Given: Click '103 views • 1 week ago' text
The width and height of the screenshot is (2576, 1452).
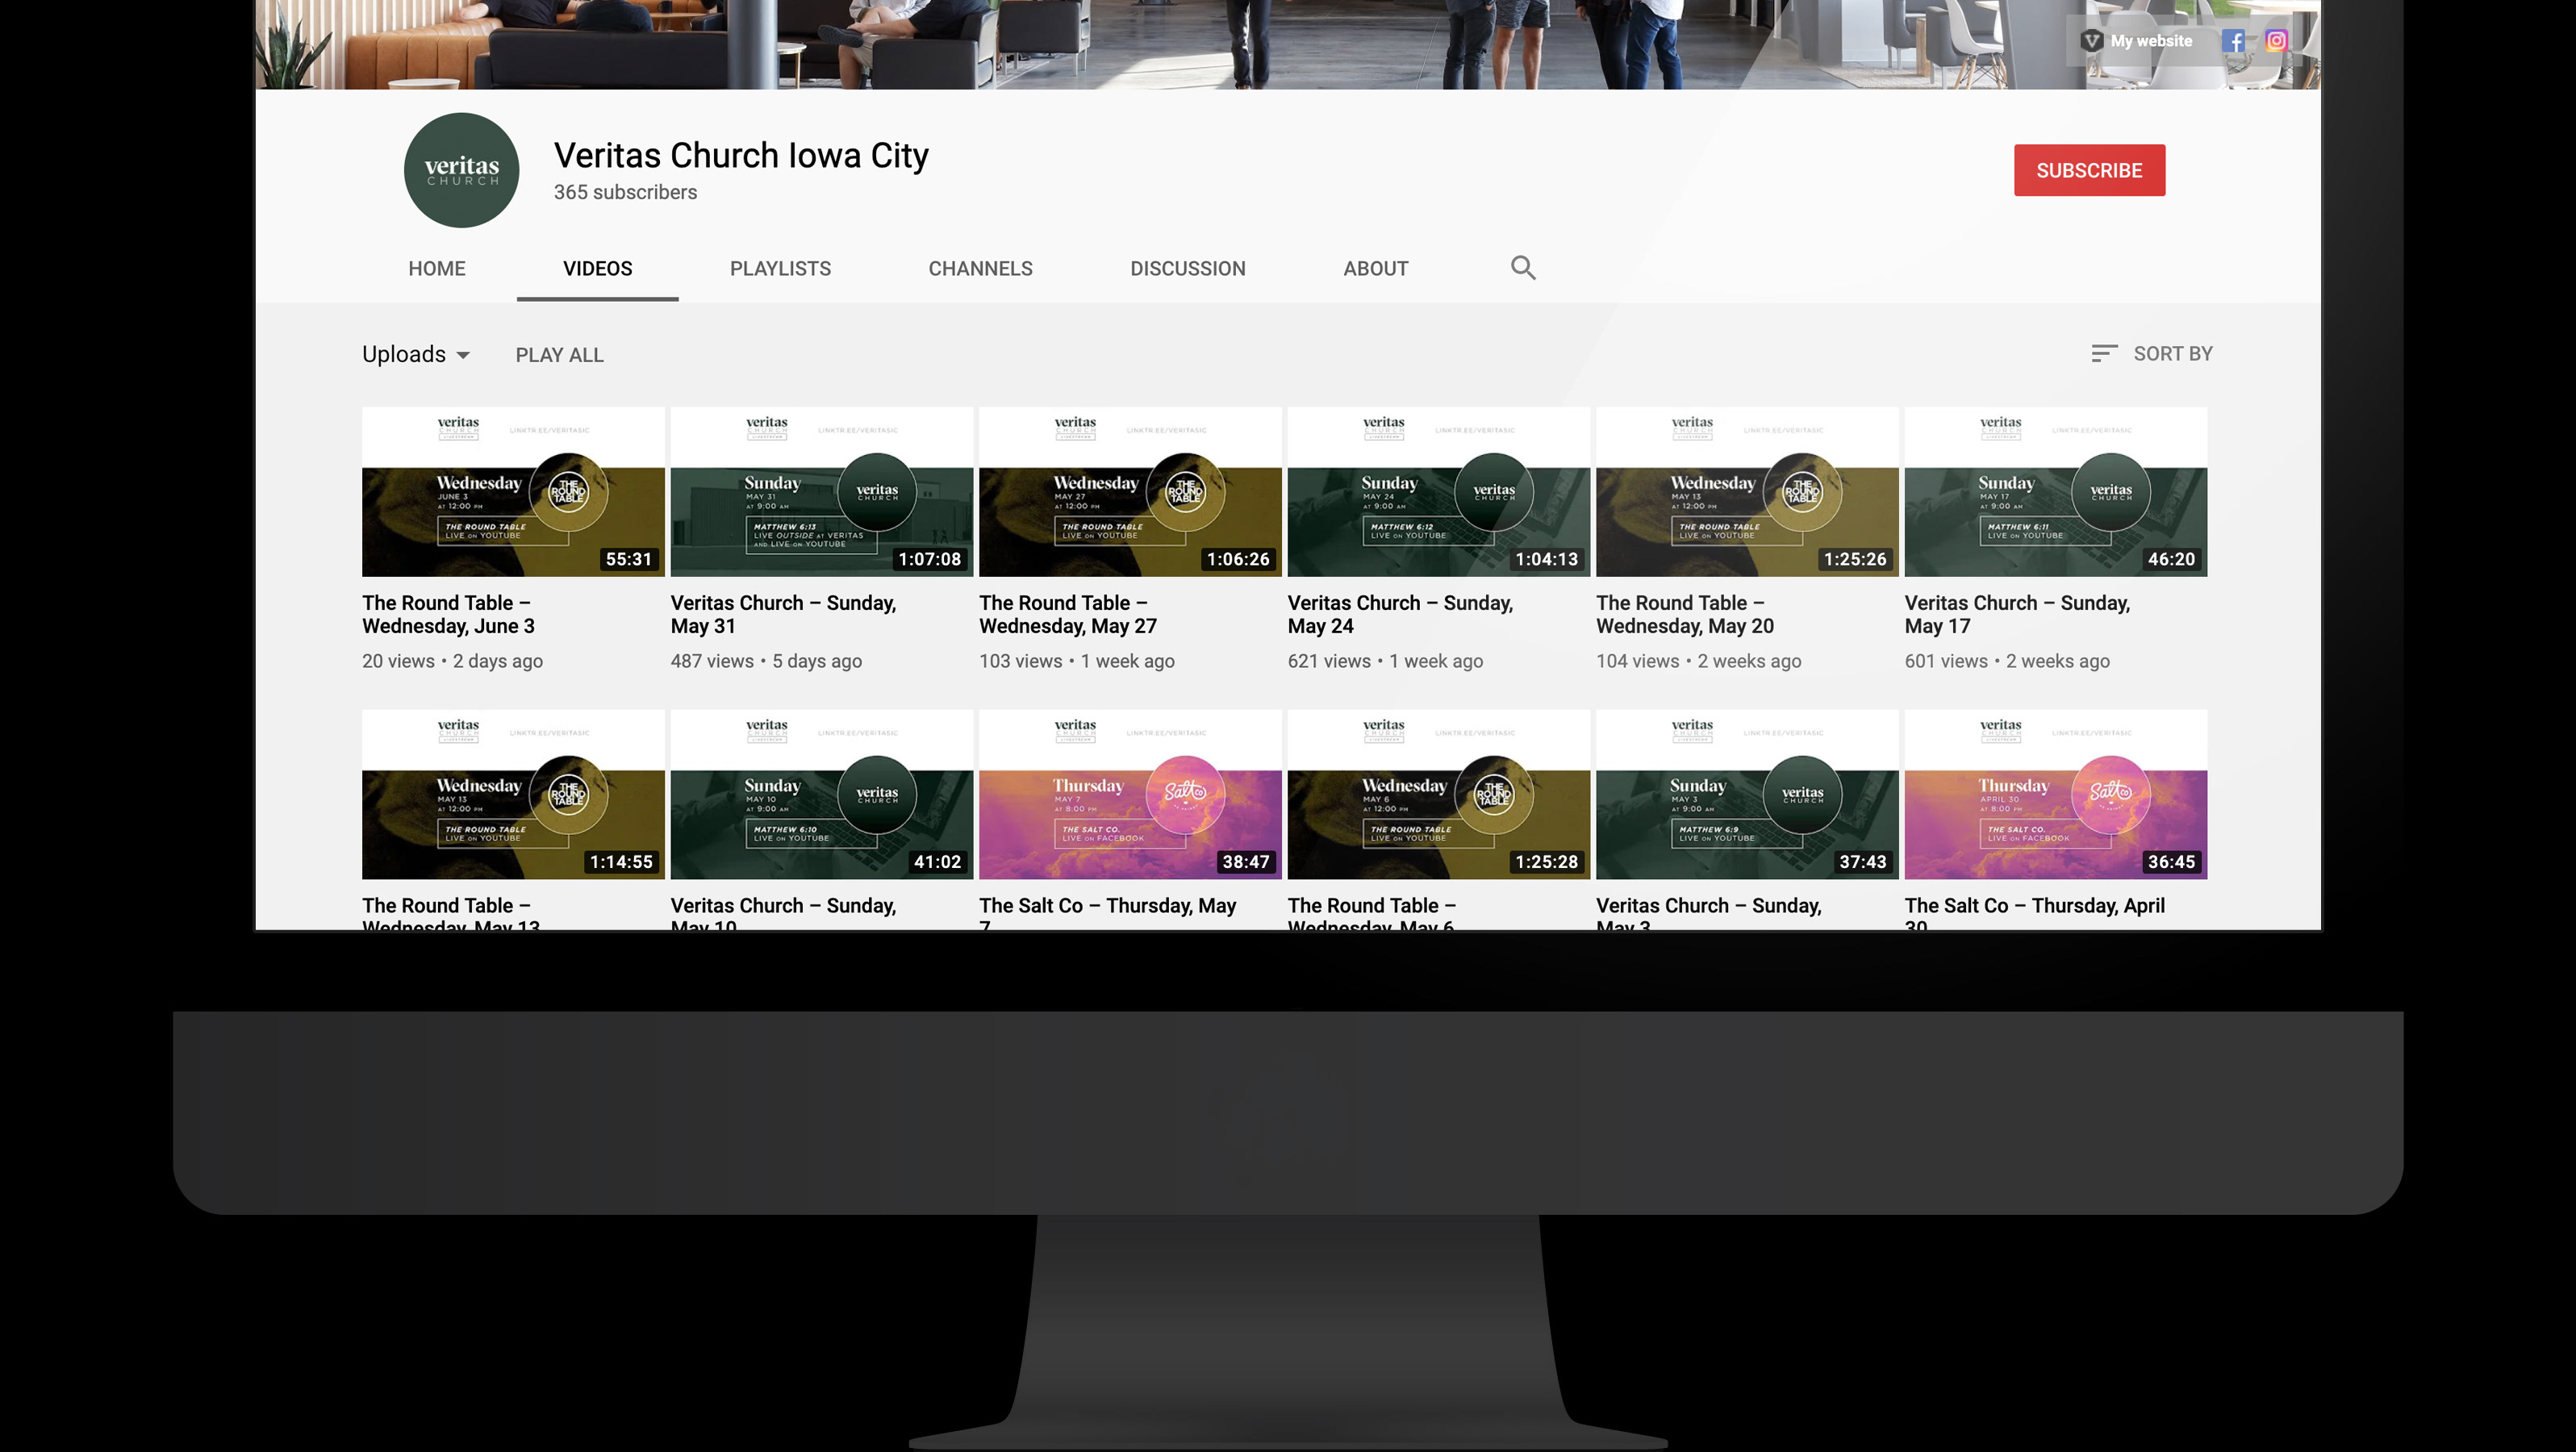Looking at the screenshot, I should [1077, 661].
